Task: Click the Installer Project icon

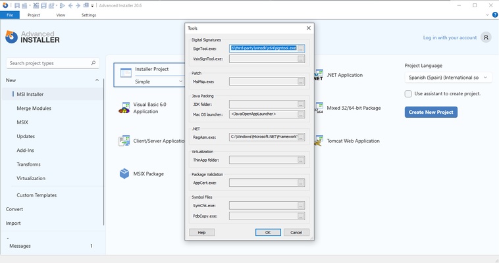Action: click(126, 73)
